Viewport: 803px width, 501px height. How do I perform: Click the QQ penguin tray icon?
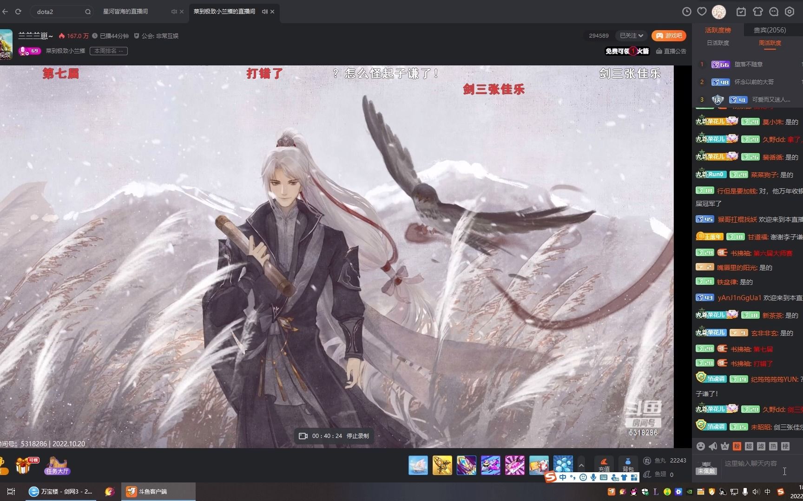[633, 492]
